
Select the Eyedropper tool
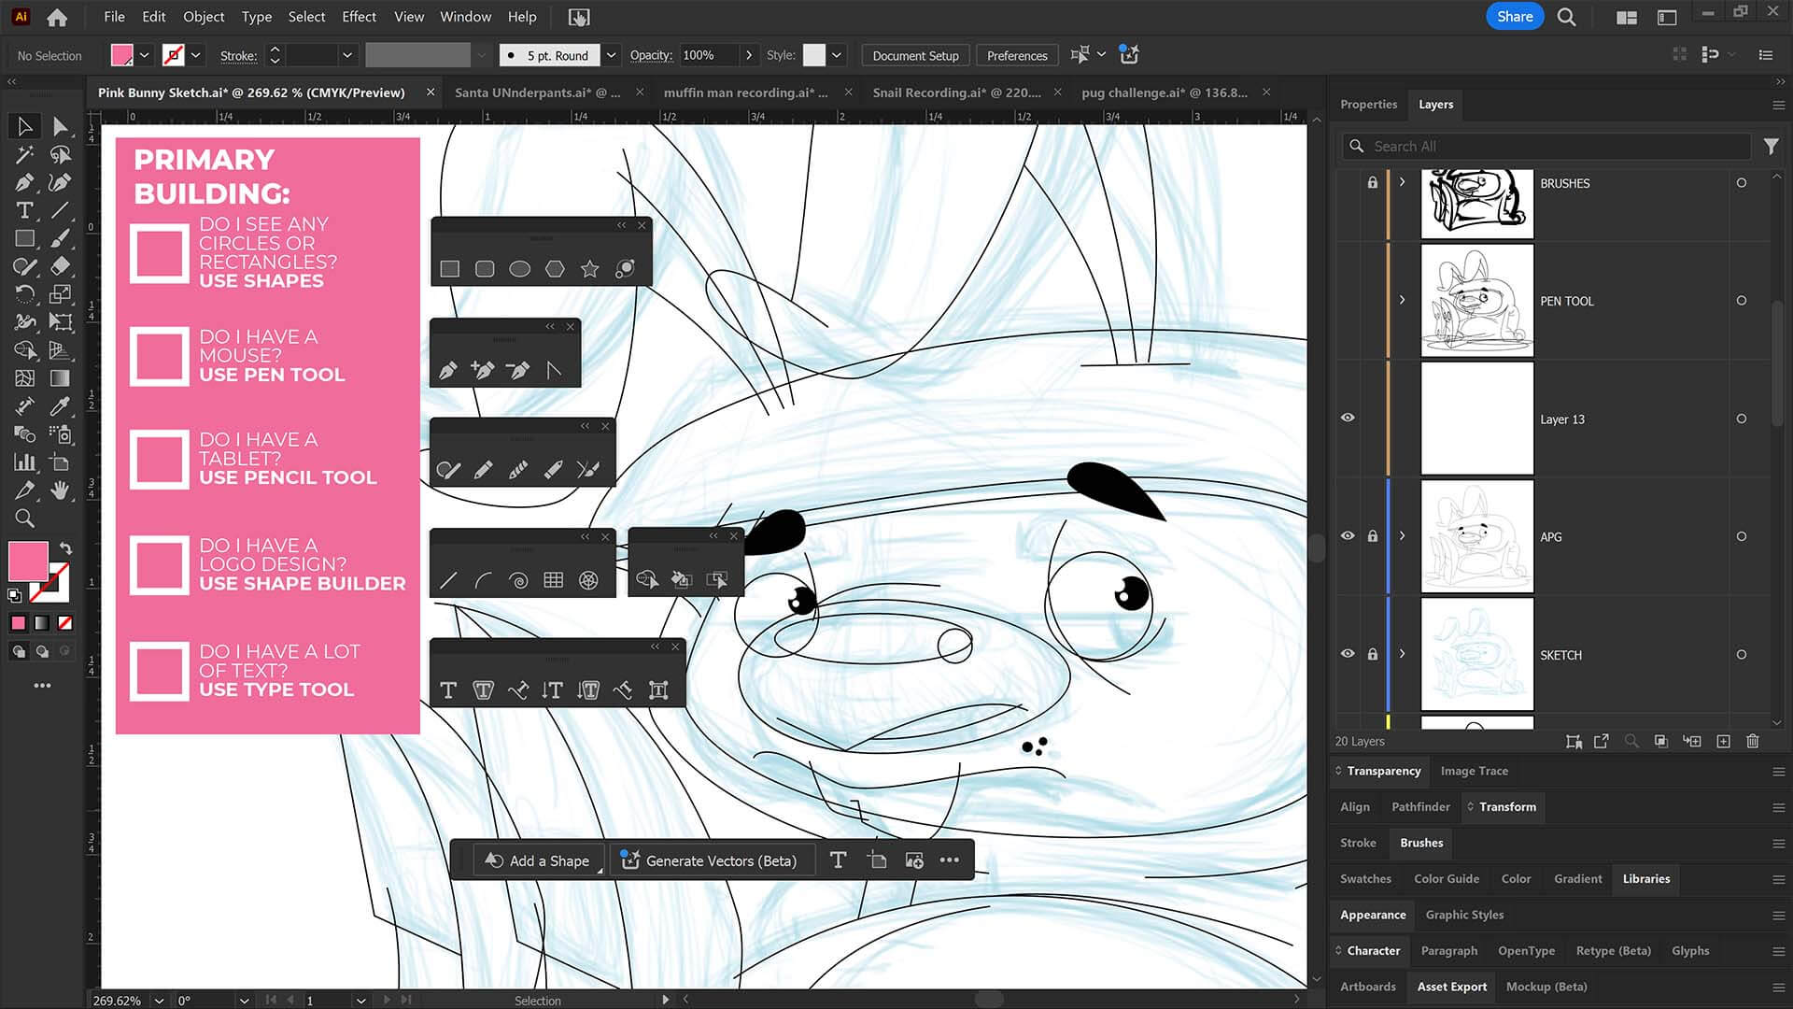[61, 406]
